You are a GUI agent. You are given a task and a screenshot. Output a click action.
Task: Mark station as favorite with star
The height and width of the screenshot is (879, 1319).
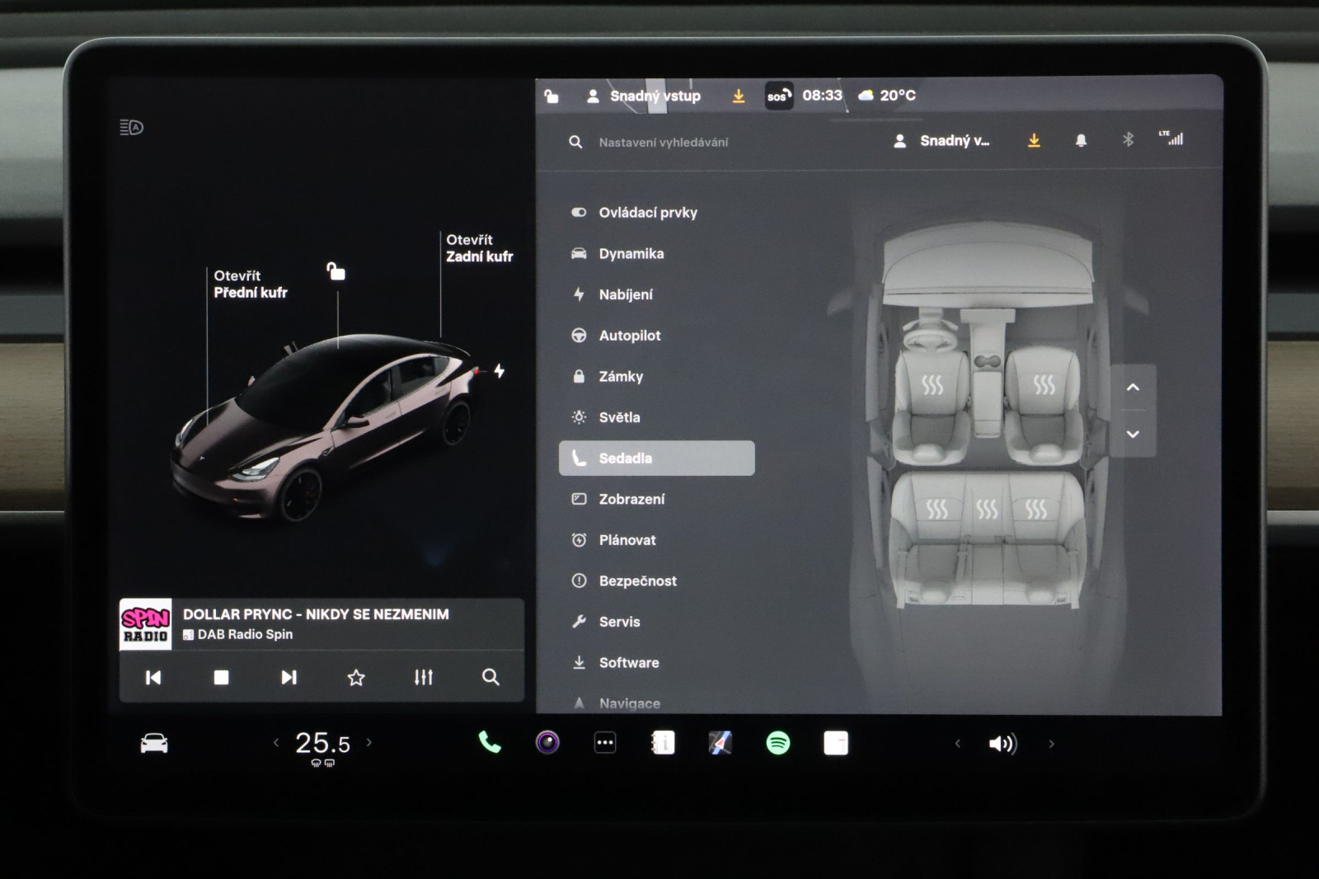point(355,678)
